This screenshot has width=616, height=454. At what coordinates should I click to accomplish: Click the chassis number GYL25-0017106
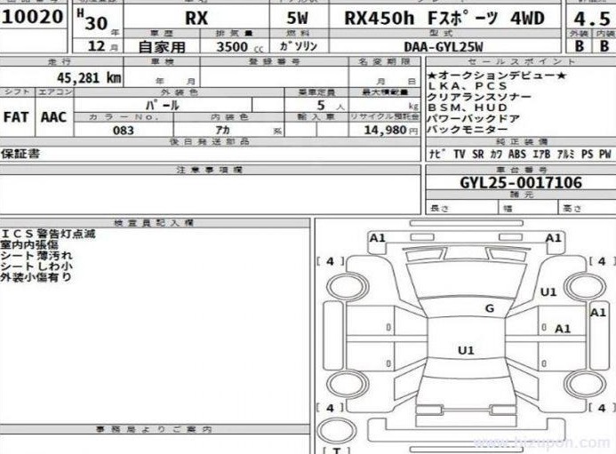(x=521, y=183)
